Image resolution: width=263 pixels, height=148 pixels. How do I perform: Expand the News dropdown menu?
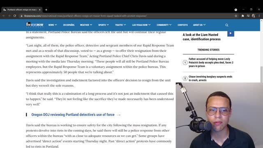53,25
